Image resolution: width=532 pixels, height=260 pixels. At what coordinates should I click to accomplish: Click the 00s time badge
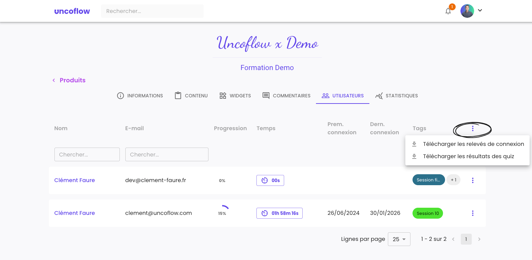pos(270,180)
